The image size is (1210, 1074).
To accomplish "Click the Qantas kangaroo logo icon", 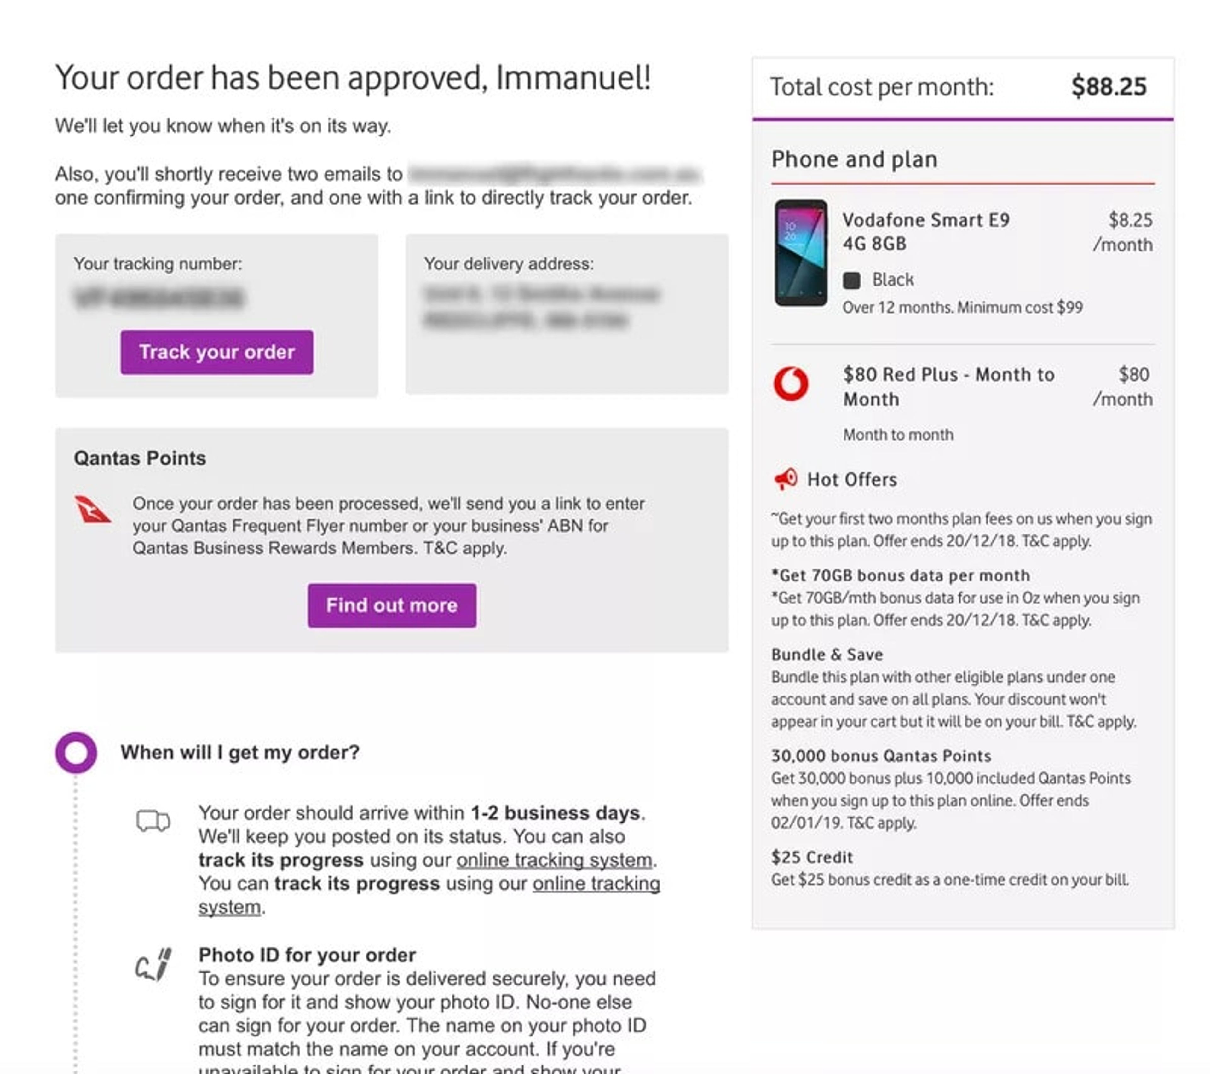I will pos(92,510).
